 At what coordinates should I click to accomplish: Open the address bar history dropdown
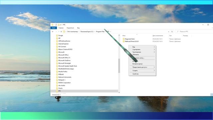[169, 32]
